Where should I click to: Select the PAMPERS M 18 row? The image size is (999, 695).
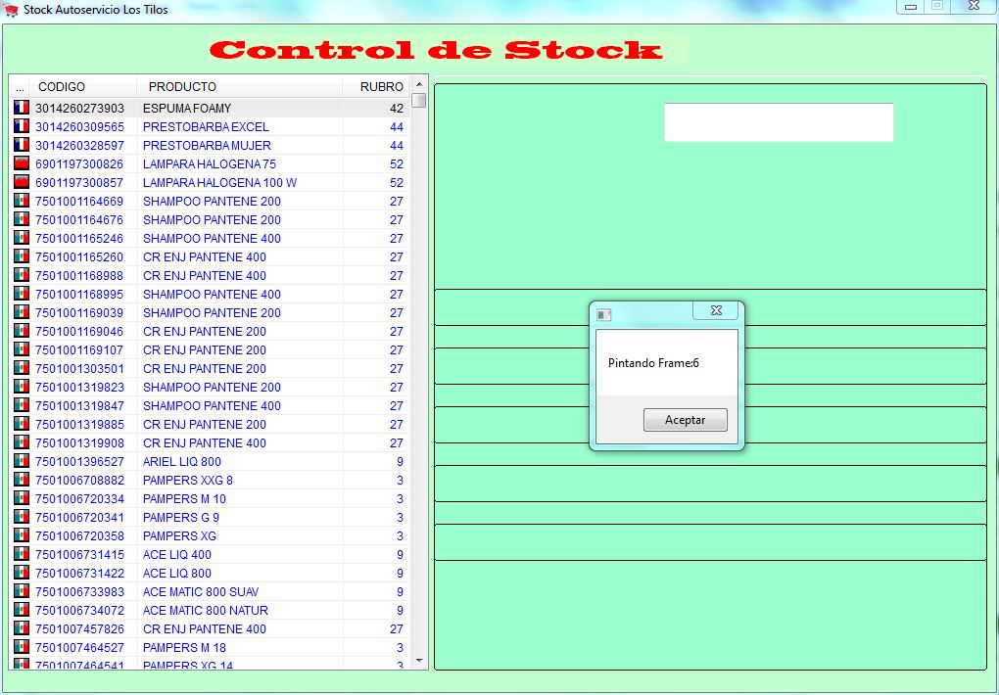184,647
